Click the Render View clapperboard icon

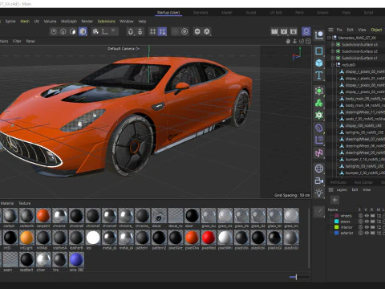274,31
